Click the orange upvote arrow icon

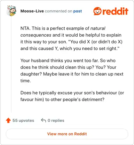point(8,120)
